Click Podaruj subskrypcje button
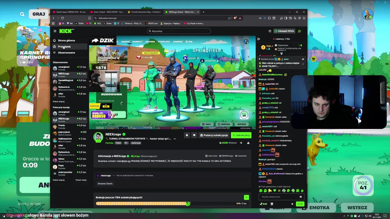Viewport: 390px width, 219px height. [x=214, y=135]
